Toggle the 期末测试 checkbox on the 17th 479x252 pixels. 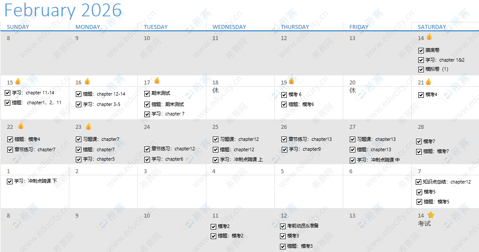click(x=147, y=93)
